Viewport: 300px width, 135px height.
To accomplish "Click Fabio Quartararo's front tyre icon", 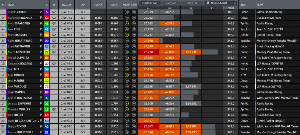I will [126, 41].
